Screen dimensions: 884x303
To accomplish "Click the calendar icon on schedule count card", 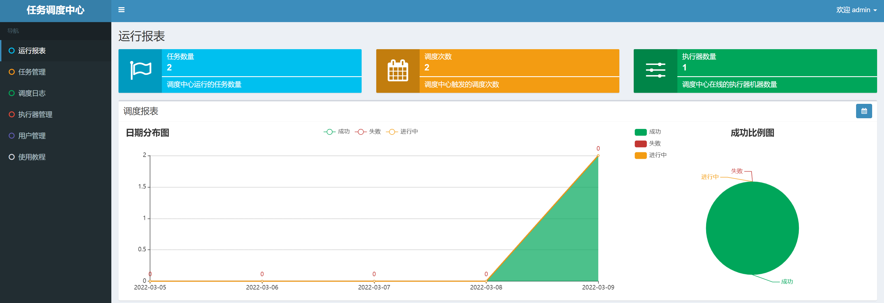I will pos(398,71).
